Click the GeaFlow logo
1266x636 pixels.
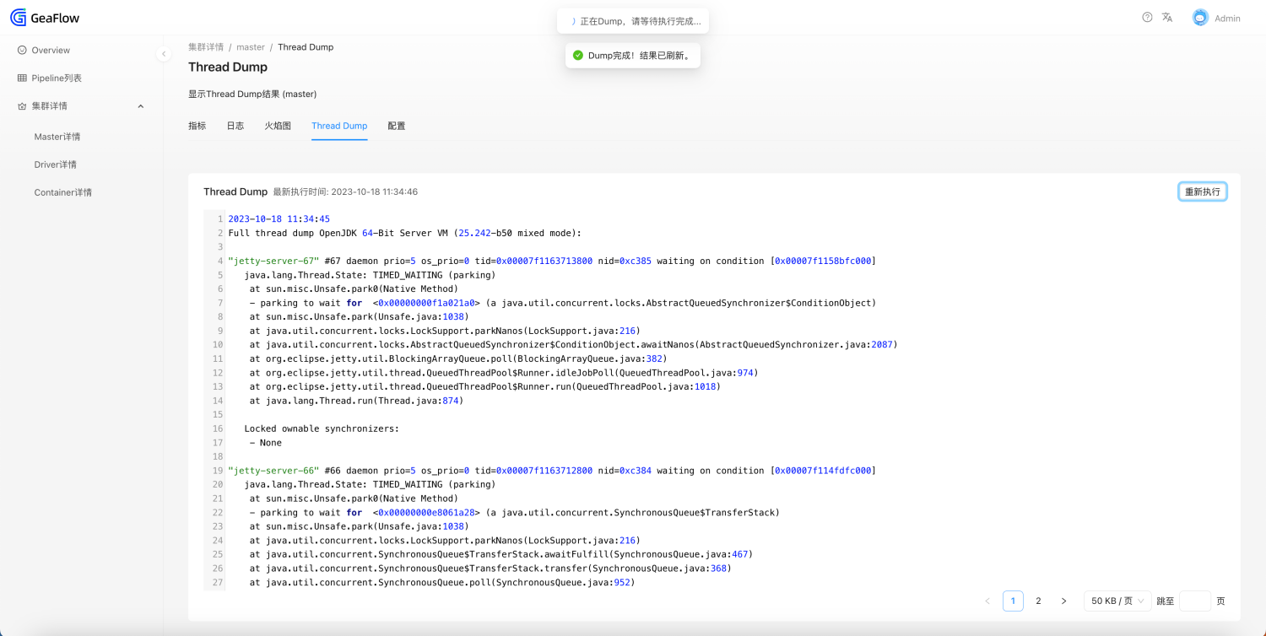click(x=44, y=17)
